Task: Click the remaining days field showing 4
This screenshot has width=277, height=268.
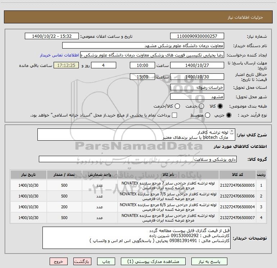Action: pos(104,65)
